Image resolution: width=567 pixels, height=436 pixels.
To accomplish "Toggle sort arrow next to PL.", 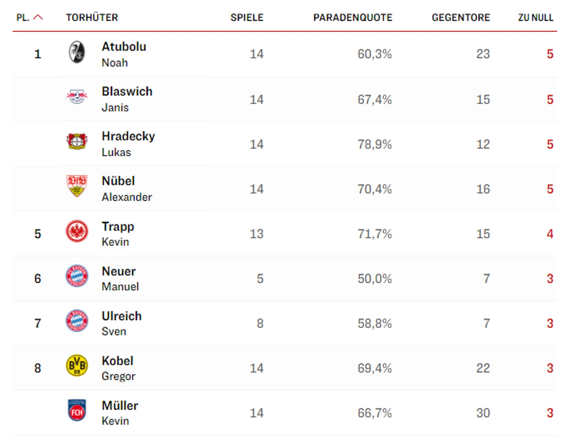I will [38, 17].
